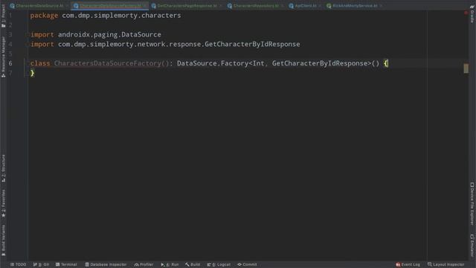The width and height of the screenshot is (476, 268).
Task: Open the TODO tool window
Action: [18, 264]
